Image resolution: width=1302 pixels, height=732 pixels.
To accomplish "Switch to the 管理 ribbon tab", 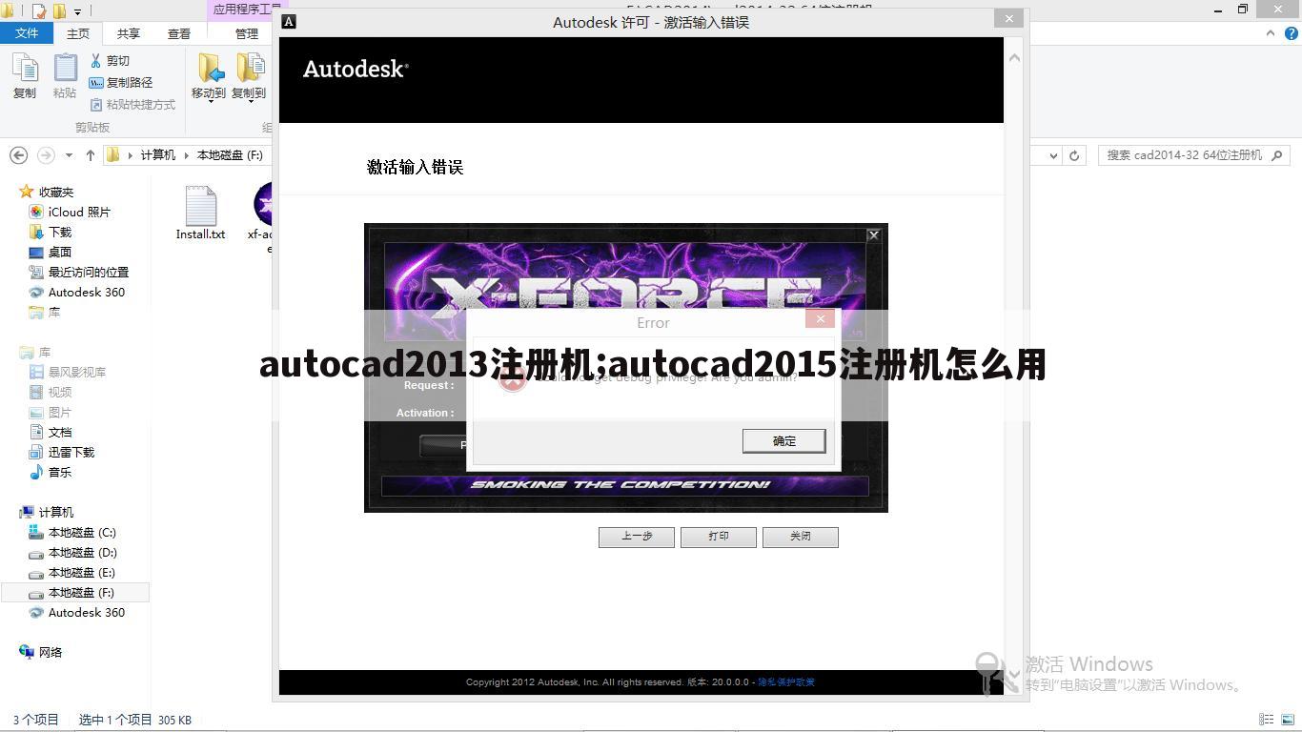I will 247,33.
